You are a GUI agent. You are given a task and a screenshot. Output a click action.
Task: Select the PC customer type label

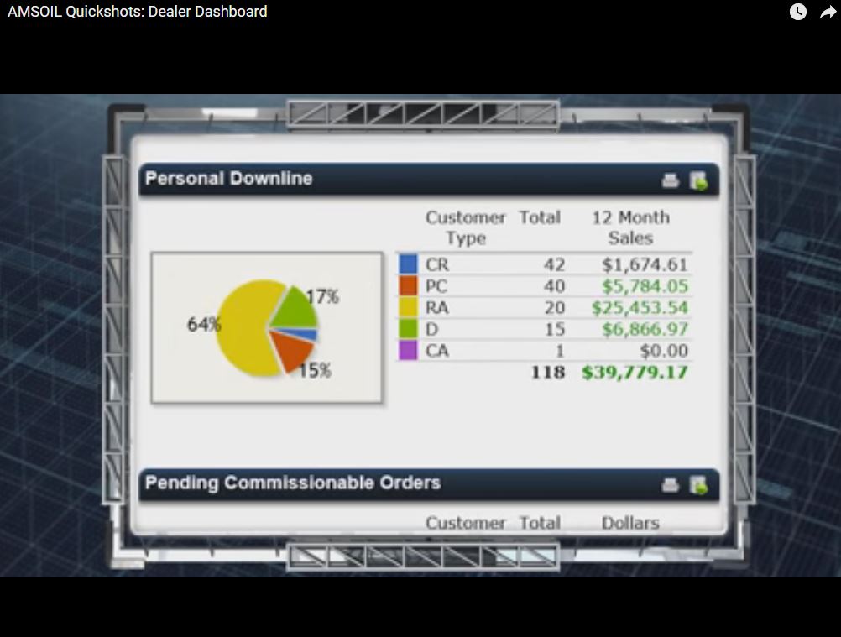tap(436, 286)
